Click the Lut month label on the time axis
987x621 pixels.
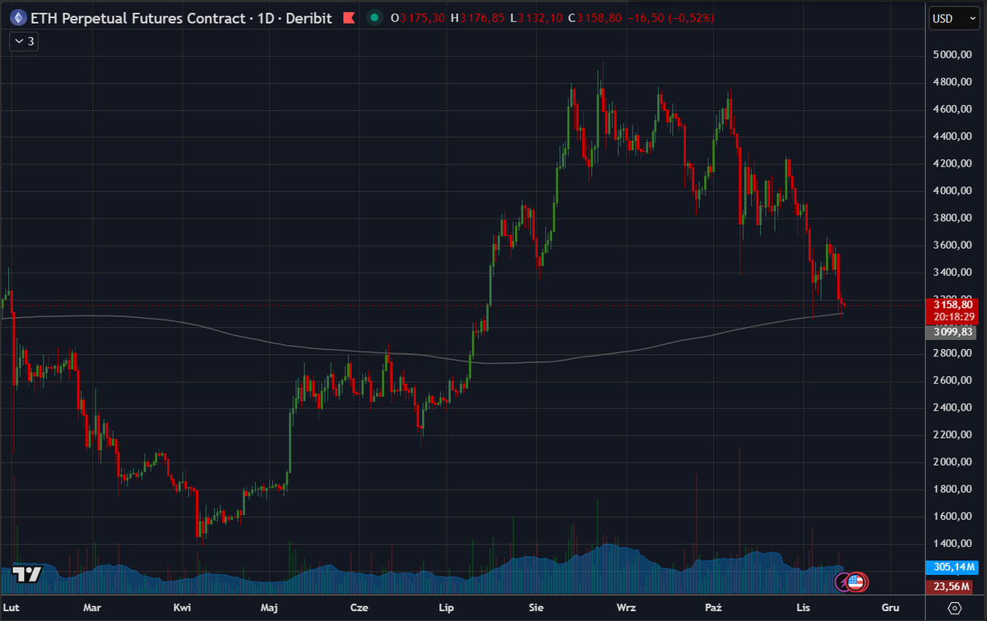tap(12, 608)
